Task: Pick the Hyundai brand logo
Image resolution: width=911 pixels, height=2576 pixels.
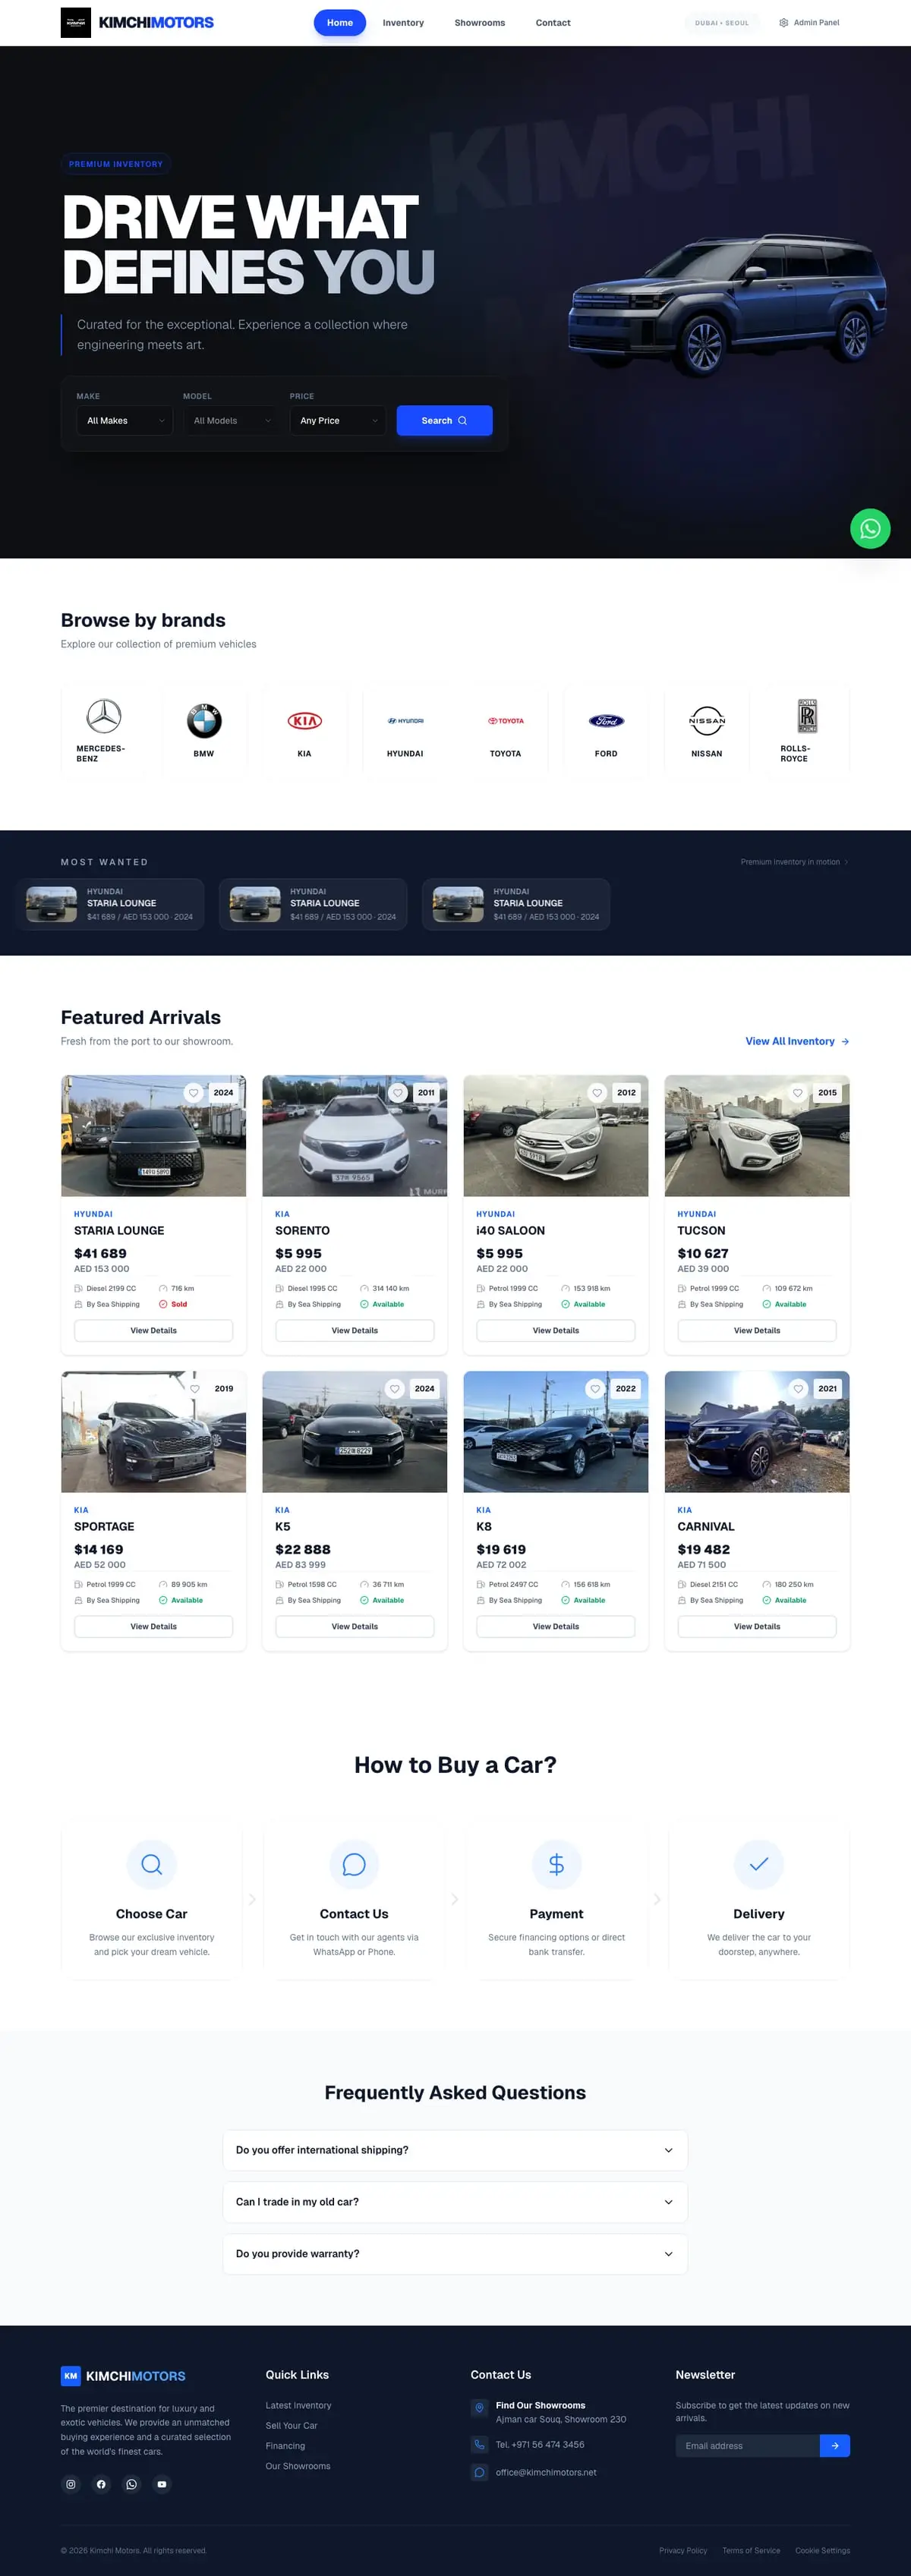Action: tap(405, 721)
